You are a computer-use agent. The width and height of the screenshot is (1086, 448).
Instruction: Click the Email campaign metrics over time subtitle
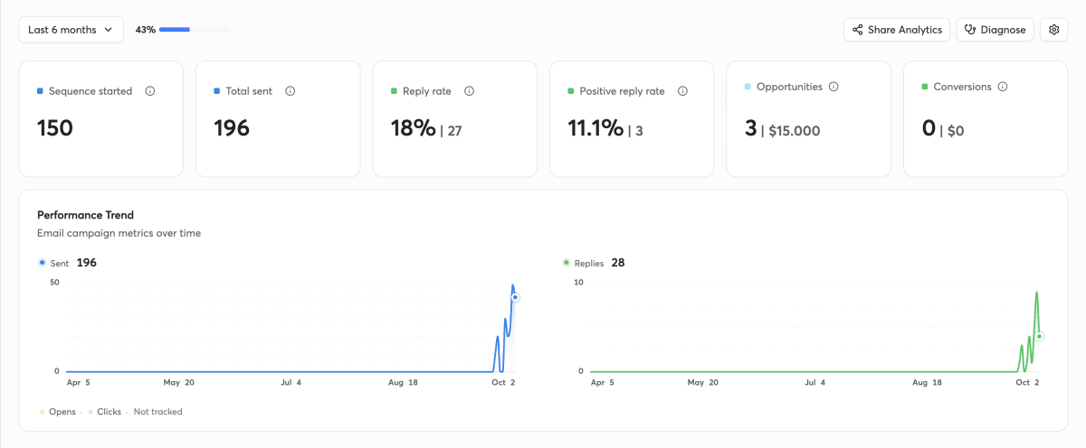[x=119, y=233]
